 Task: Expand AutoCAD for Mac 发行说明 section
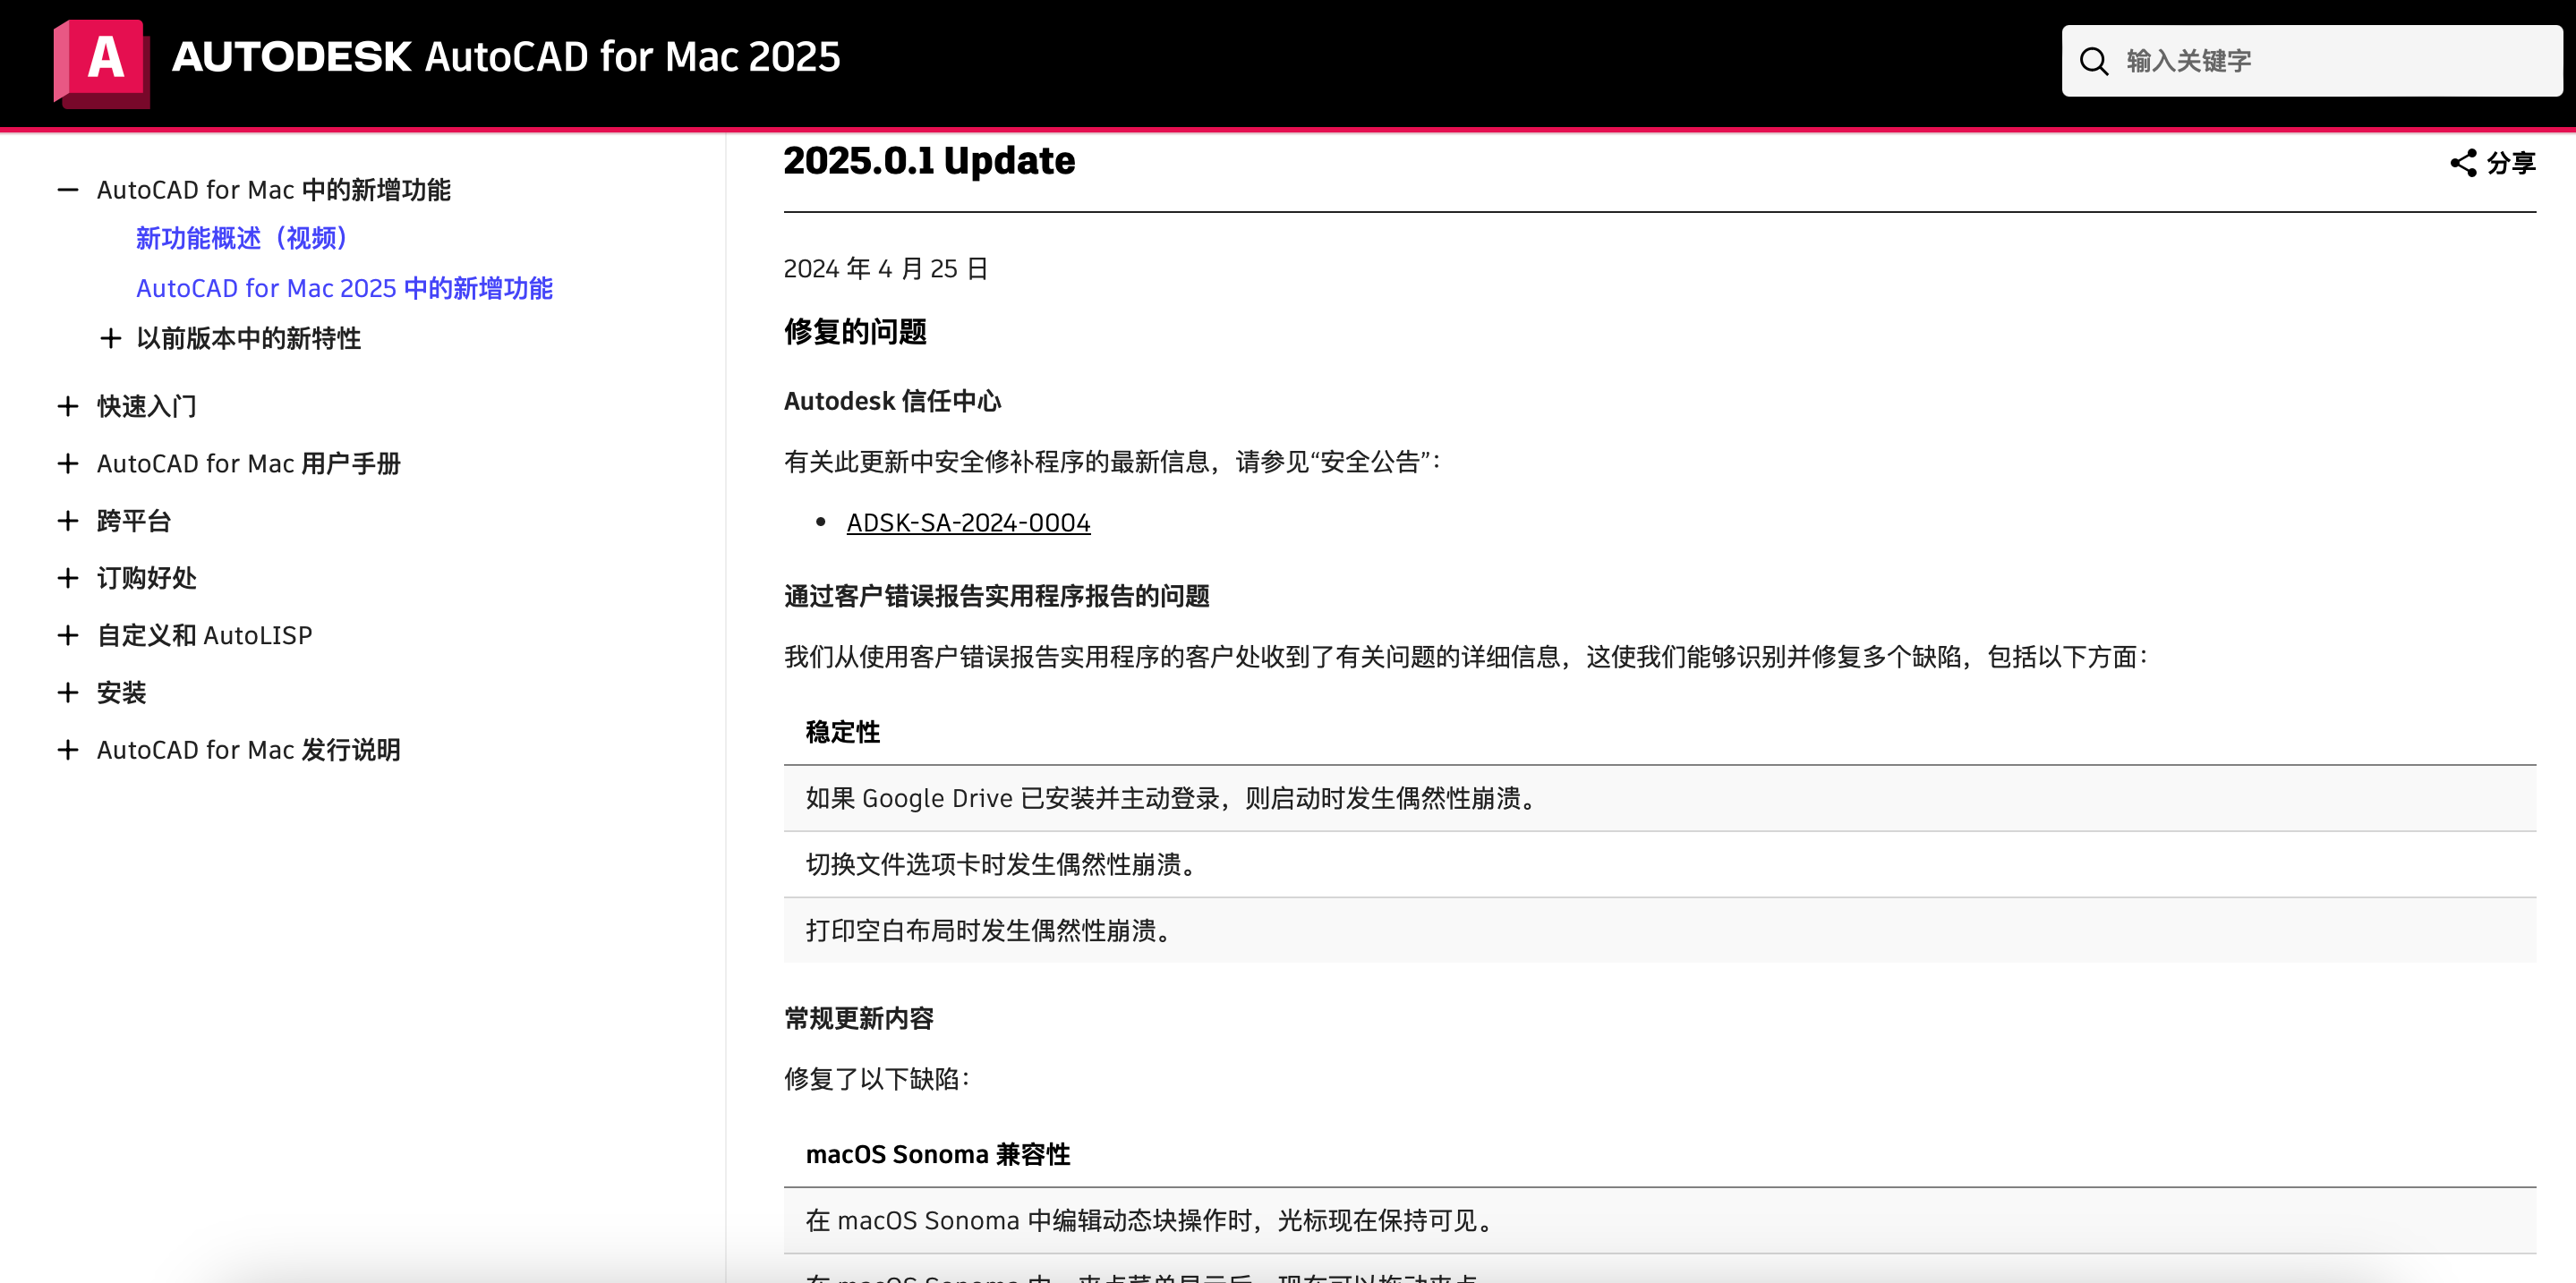click(68, 750)
